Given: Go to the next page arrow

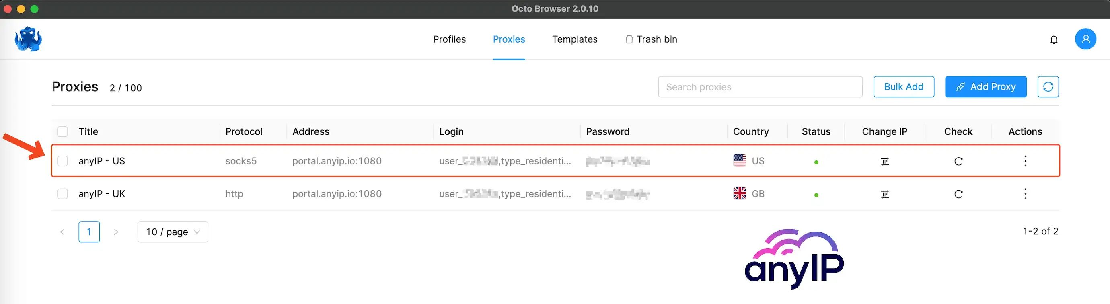Looking at the screenshot, I should coord(116,232).
